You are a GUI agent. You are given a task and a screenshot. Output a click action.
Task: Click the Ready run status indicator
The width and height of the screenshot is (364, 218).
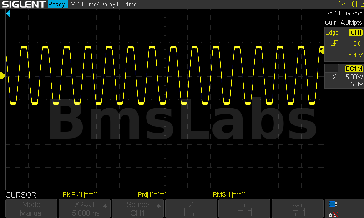(x=58, y=5)
